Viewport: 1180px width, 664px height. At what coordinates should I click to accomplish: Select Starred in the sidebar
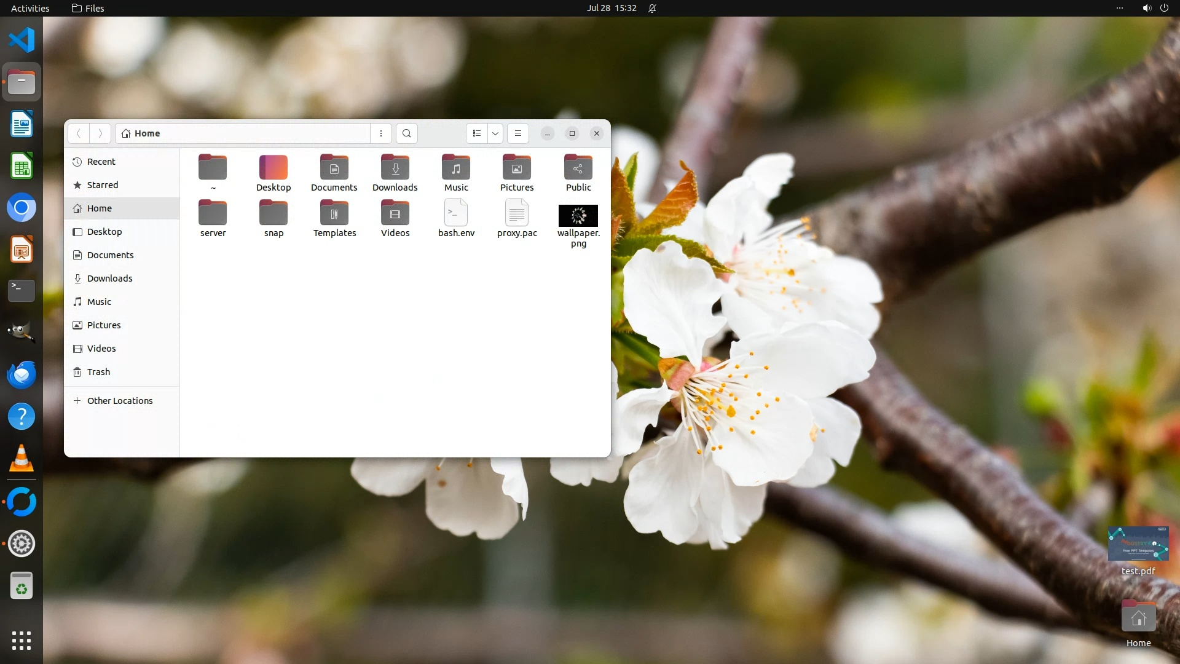[102, 185]
